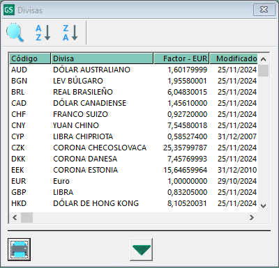Click factor value 25,35799787
Screen dimensions: 279x268
click(185, 148)
